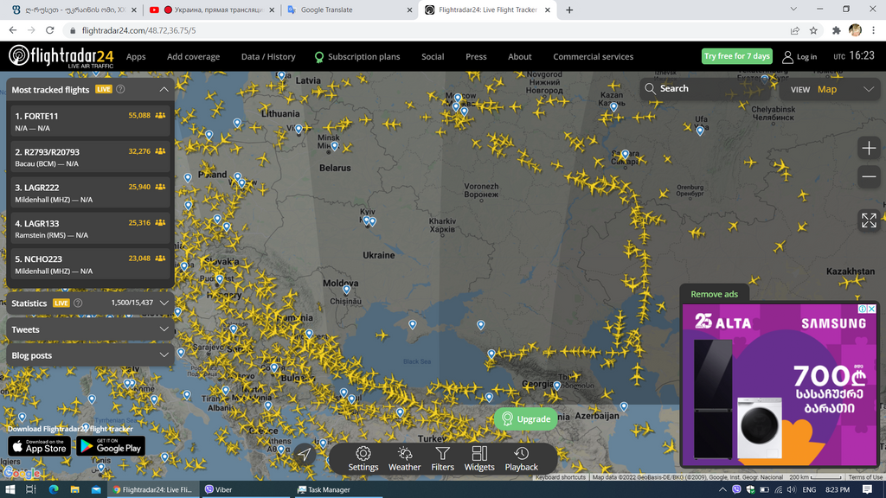Image resolution: width=886 pixels, height=498 pixels.
Task: Open the Apps menu
Action: pyautogui.click(x=136, y=56)
